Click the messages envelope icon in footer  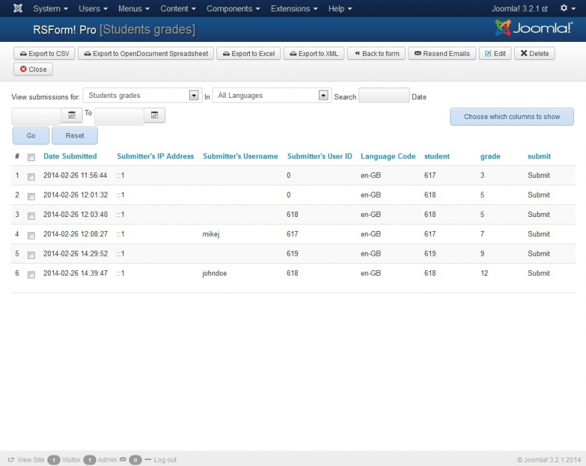(123, 459)
